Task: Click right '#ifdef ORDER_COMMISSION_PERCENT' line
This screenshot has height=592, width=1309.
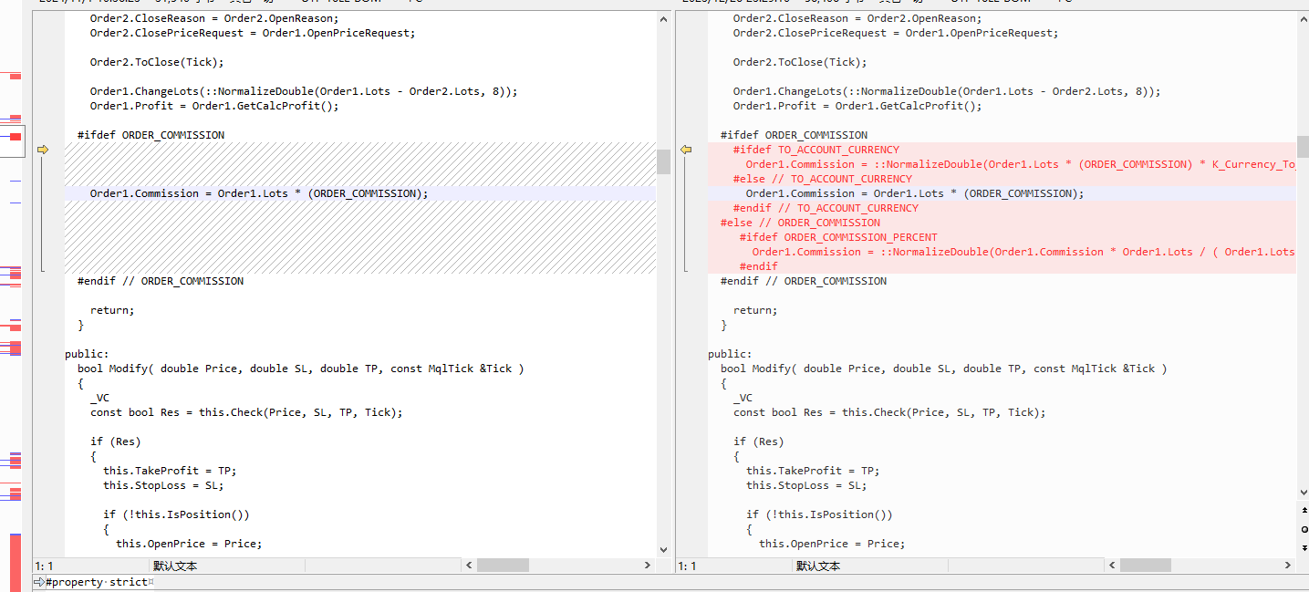Action: [x=838, y=237]
